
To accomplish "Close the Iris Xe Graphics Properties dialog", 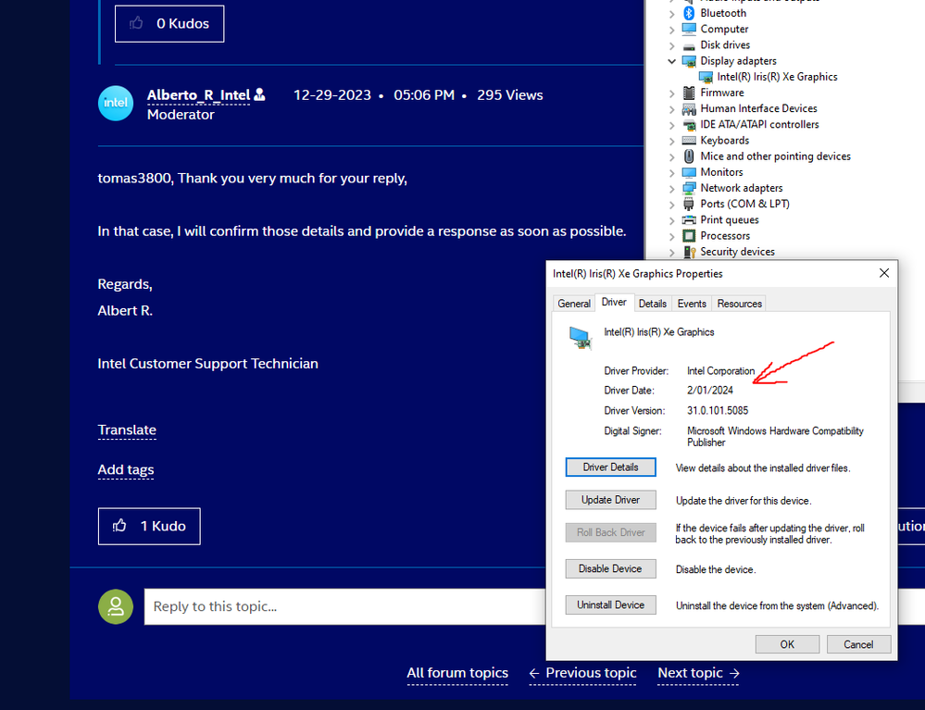I will coord(883,273).
